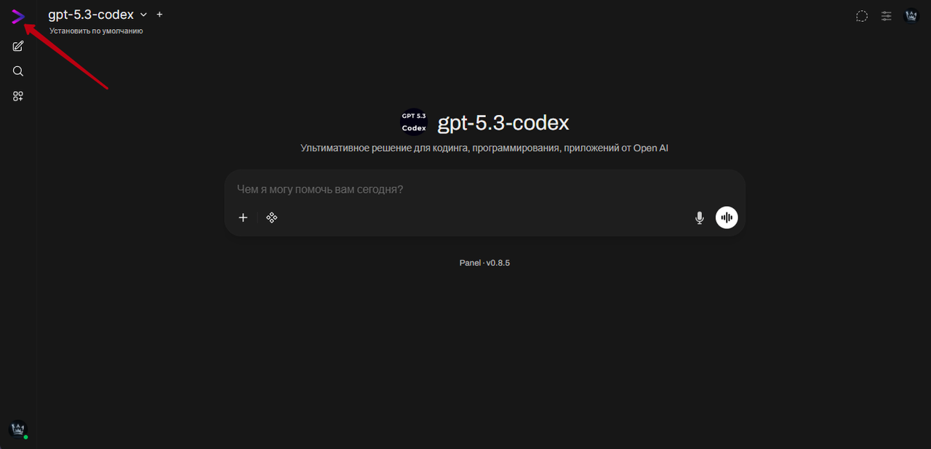Open workspace apps grid icon in sidebar
This screenshot has height=449, width=931.
[18, 96]
